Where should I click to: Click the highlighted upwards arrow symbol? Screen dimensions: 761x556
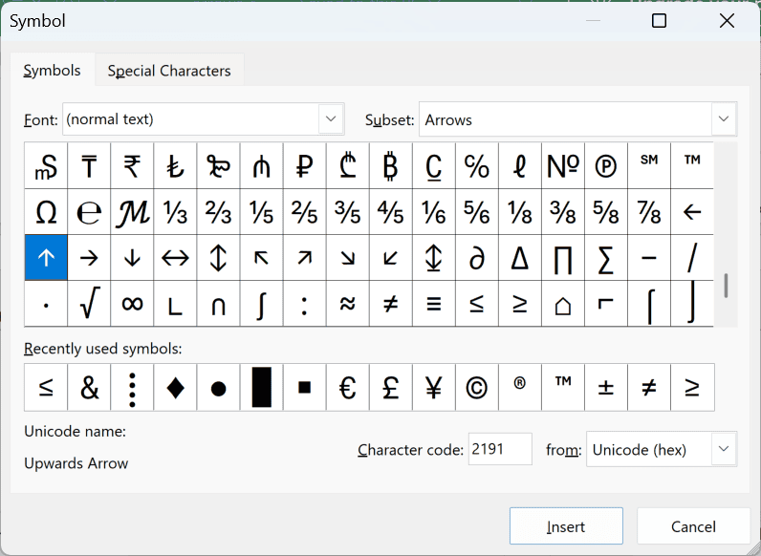point(46,258)
